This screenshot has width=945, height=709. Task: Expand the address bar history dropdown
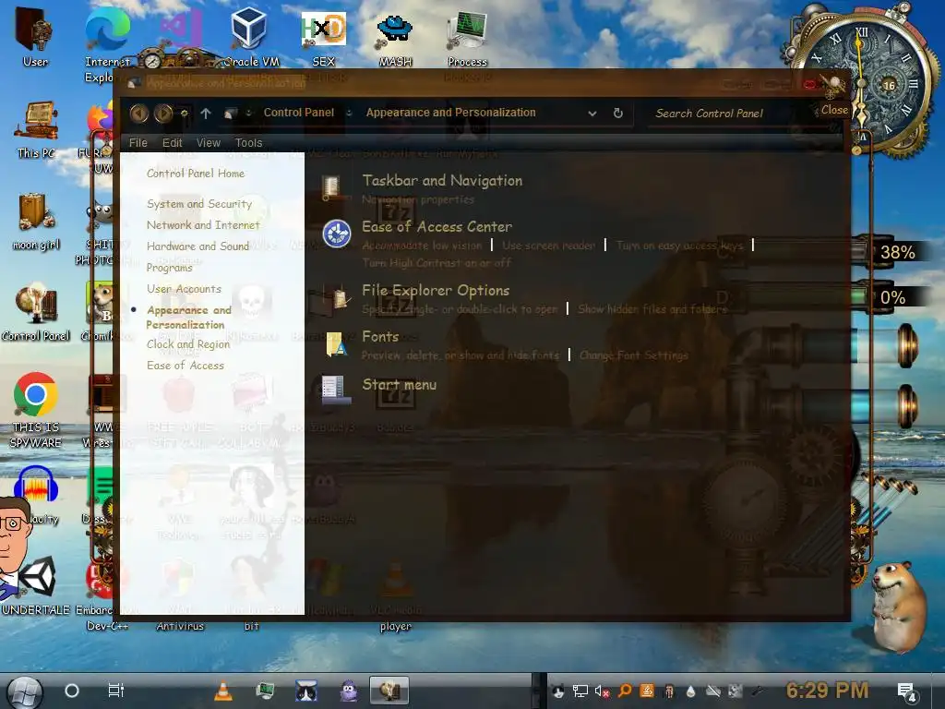tap(592, 114)
